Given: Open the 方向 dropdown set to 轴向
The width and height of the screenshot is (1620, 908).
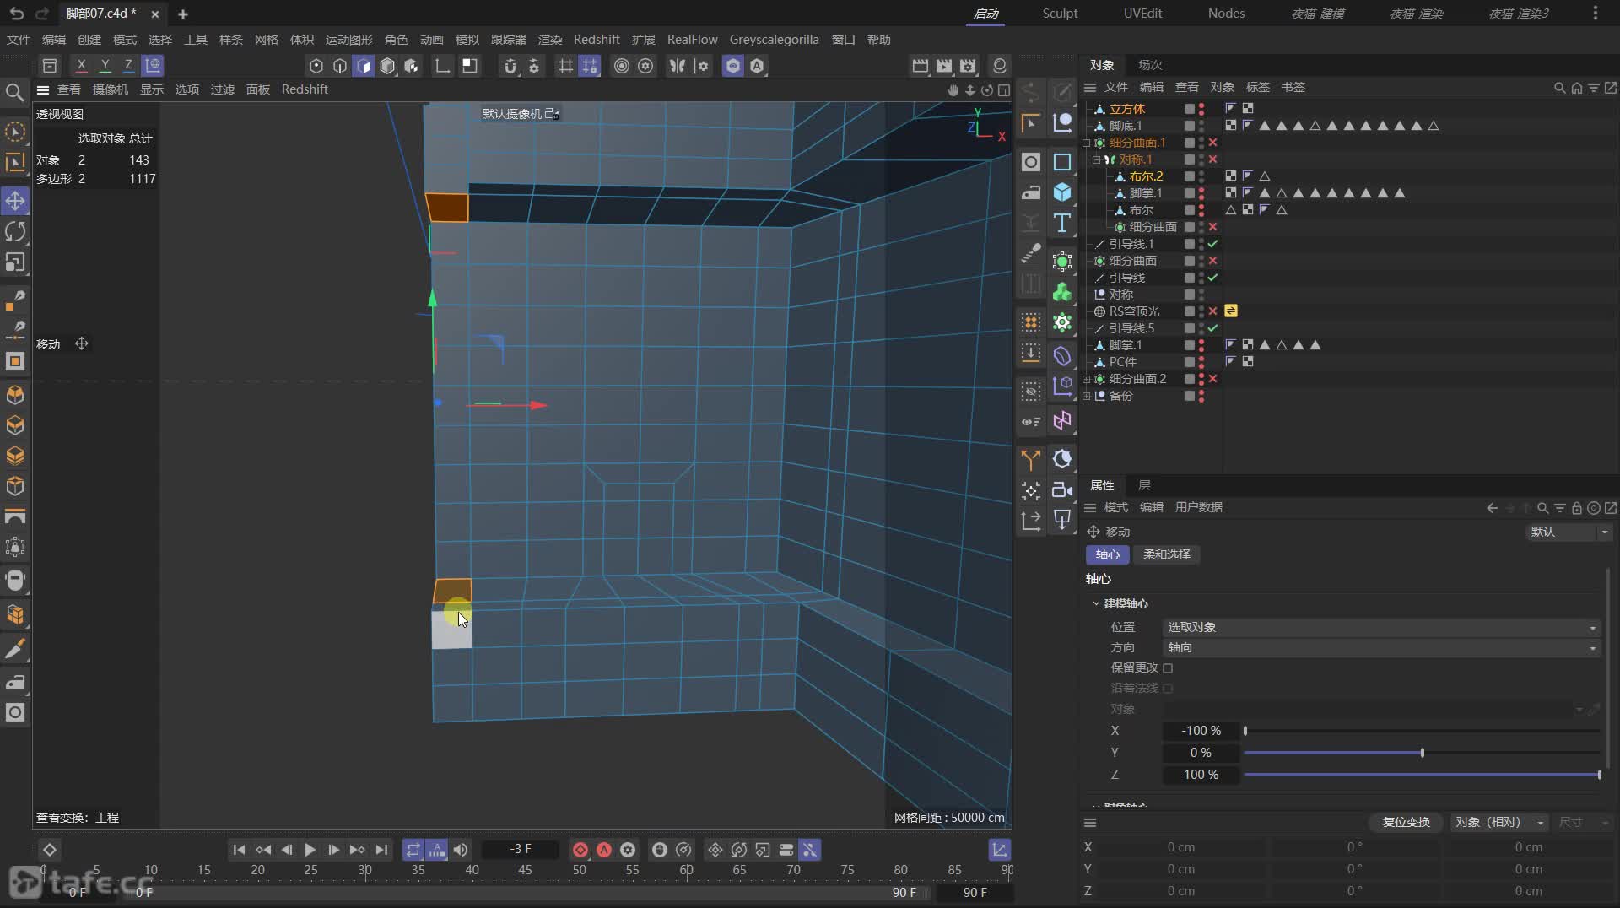Looking at the screenshot, I should point(1380,647).
